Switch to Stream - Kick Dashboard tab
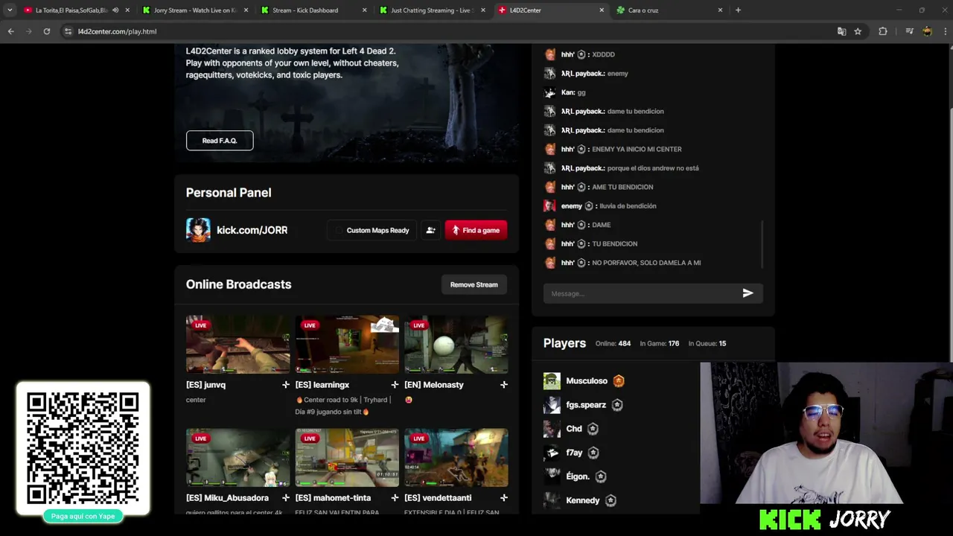953x536 pixels. coord(305,10)
